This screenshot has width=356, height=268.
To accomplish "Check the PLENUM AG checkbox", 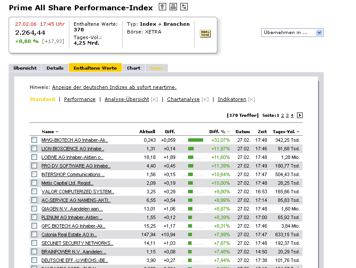I will click(34, 217).
